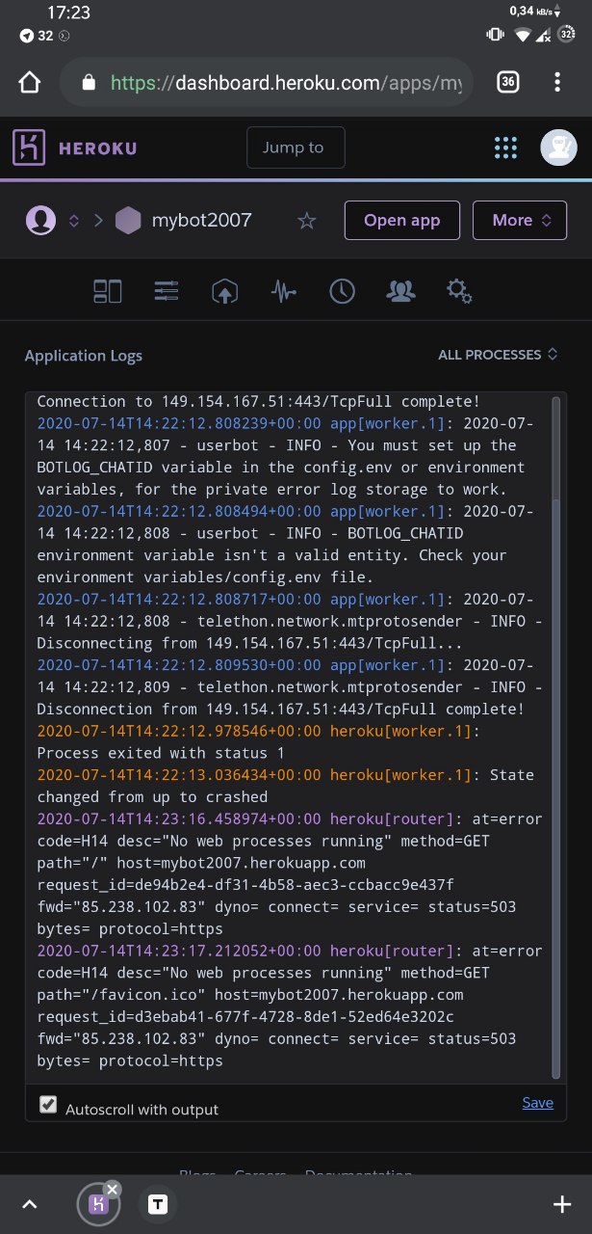Open the Activity clock tab icon
Viewport: 592px width, 1234px height.
coord(342,291)
